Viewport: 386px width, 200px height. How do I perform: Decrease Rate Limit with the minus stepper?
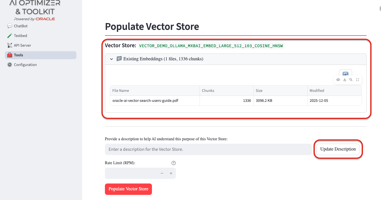click(162, 173)
